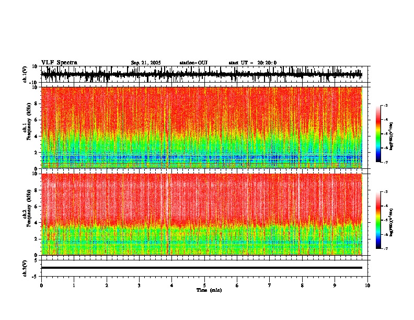Click the time axis tick label "3"
Screen dimensions: 414x320
(139, 285)
